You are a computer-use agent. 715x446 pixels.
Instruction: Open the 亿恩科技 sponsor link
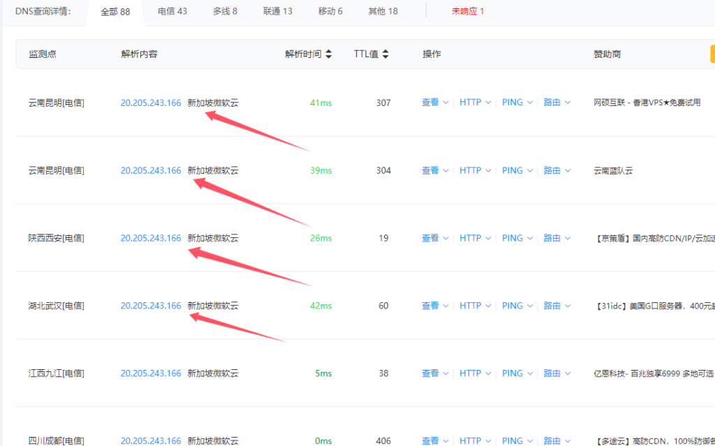click(x=653, y=373)
